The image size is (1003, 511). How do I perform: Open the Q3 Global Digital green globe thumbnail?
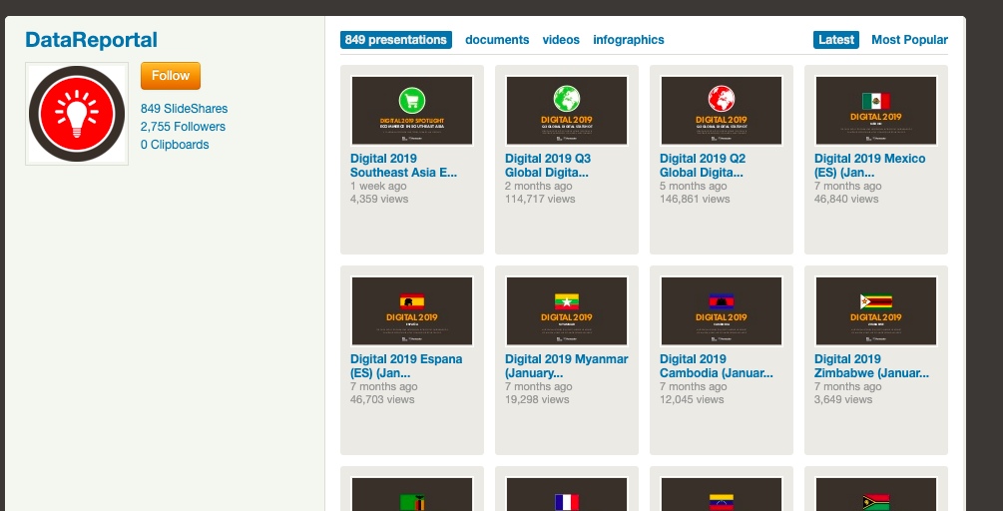567,111
